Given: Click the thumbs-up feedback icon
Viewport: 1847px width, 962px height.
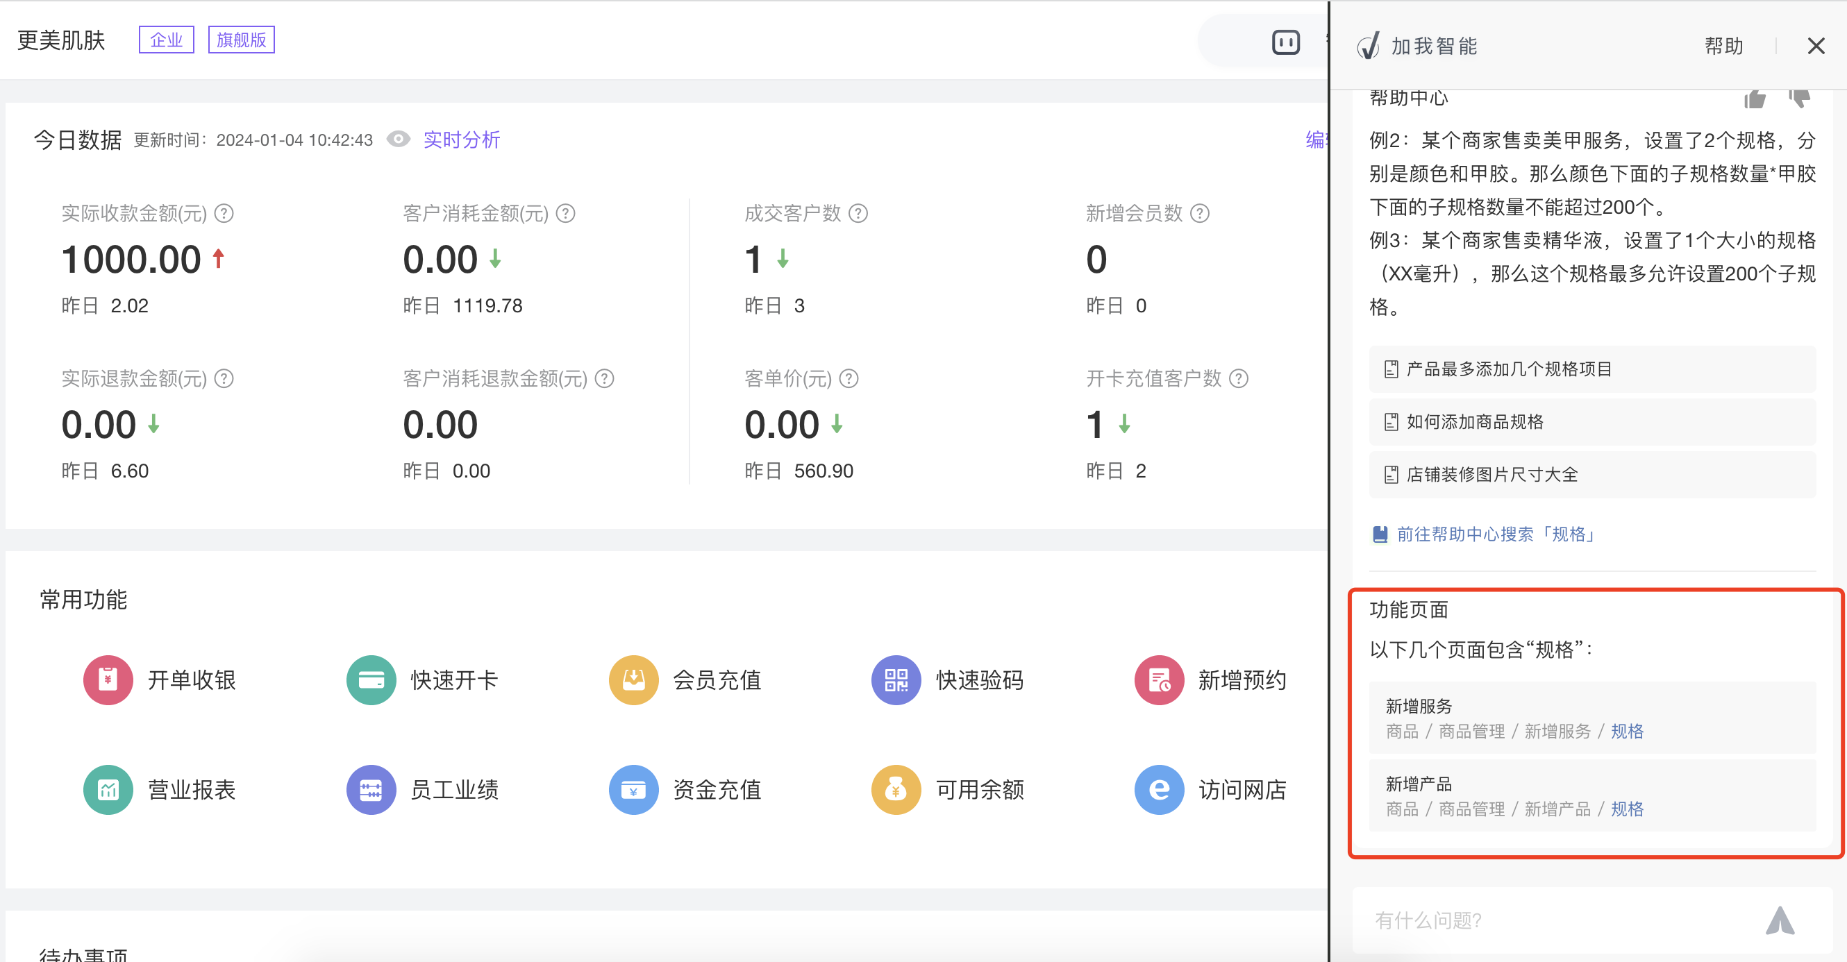Looking at the screenshot, I should pyautogui.click(x=1755, y=99).
